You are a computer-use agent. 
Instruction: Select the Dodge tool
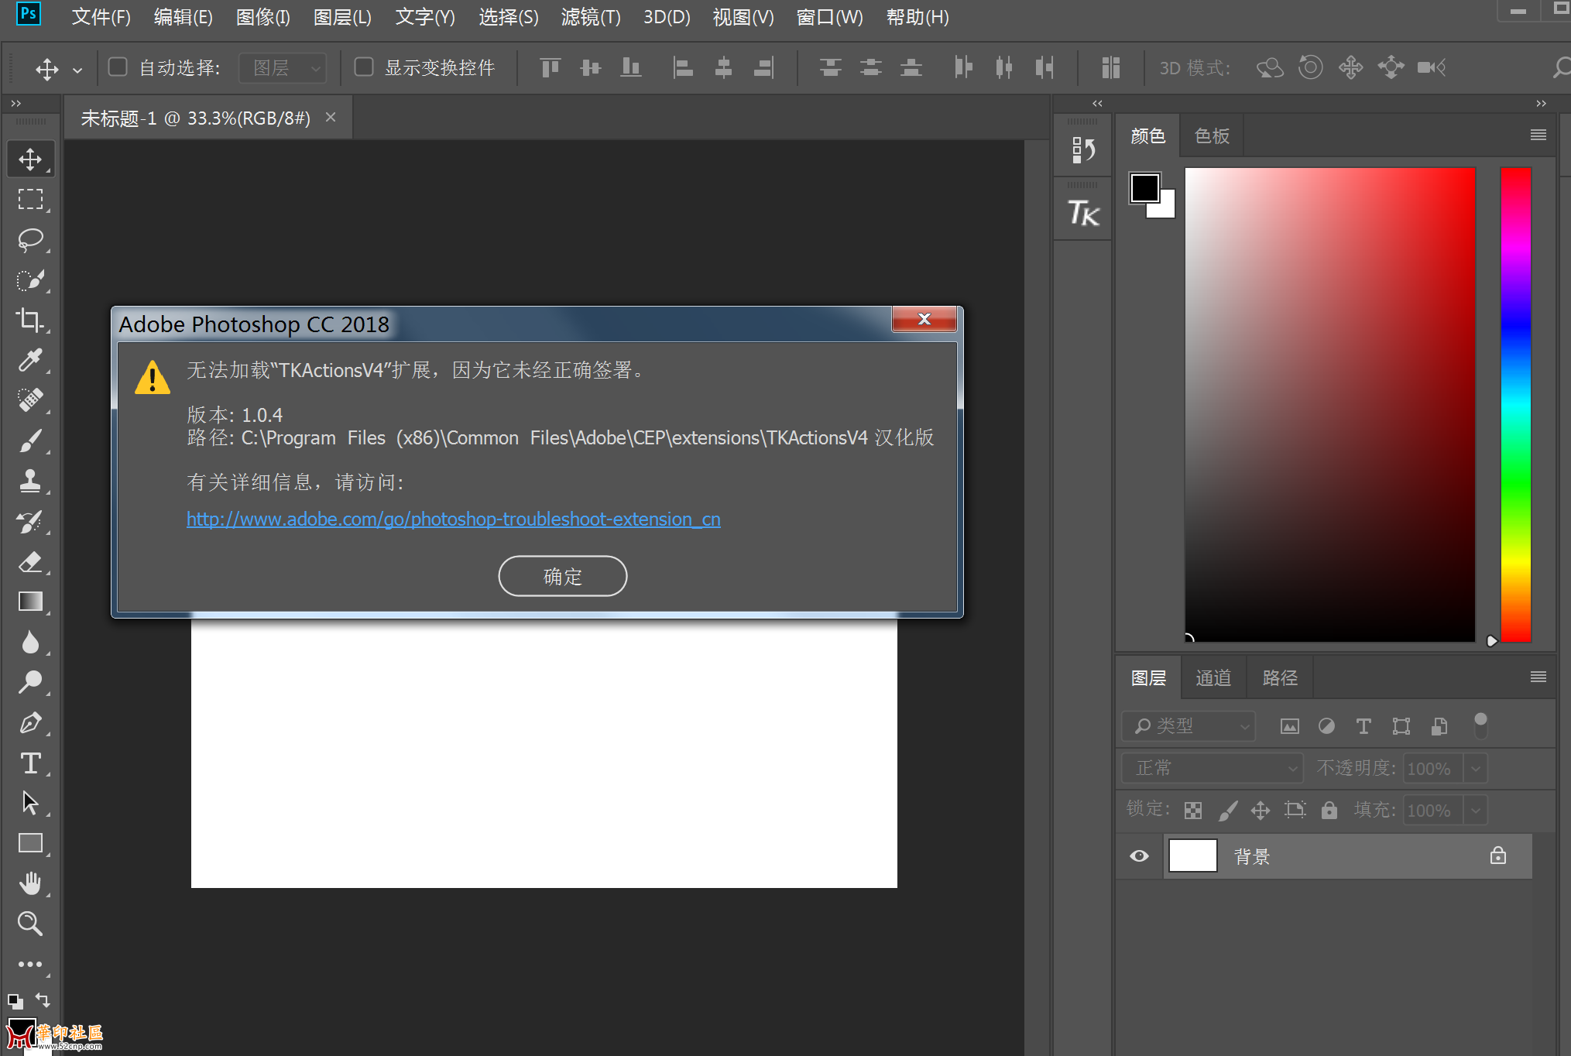(x=30, y=682)
